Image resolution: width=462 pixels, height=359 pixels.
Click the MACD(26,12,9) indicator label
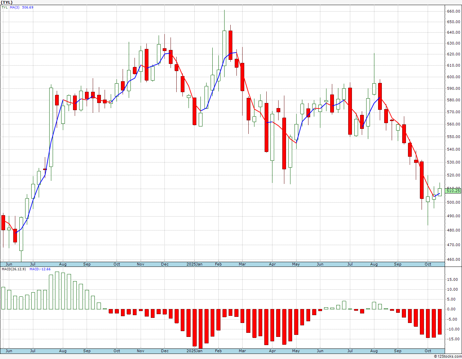pyautogui.click(x=14, y=269)
